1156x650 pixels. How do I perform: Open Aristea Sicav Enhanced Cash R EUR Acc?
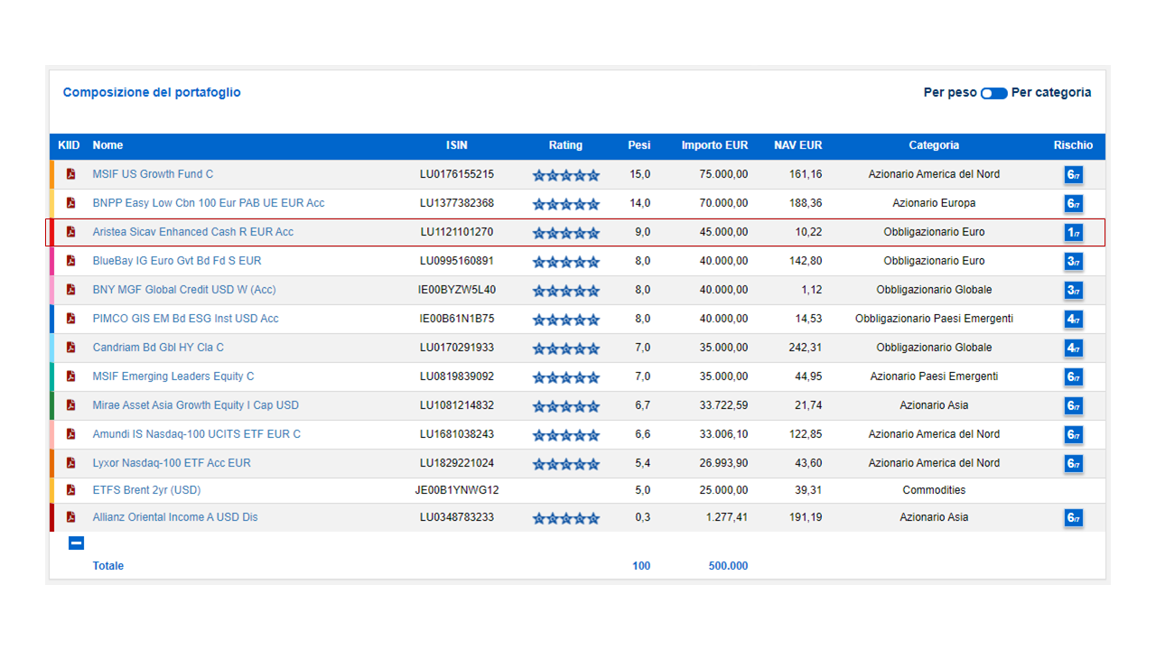(193, 232)
